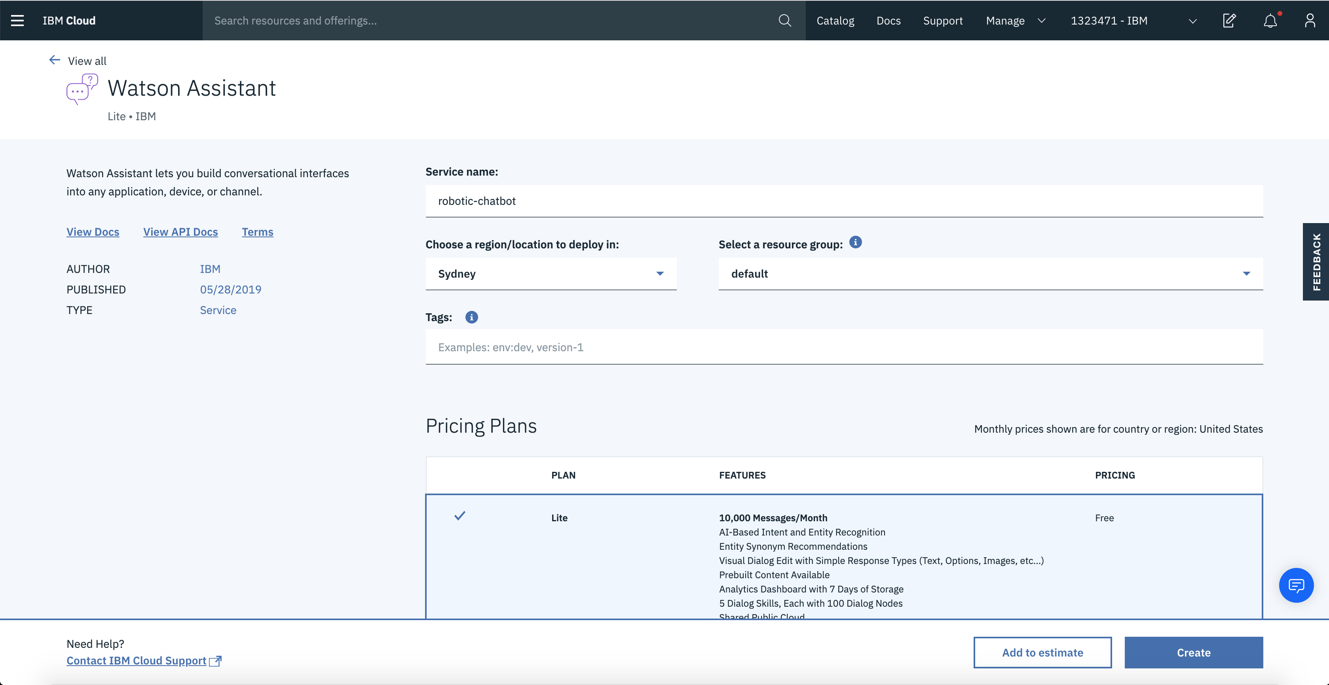The height and width of the screenshot is (685, 1329).
Task: Open the View API Docs link
Action: [x=180, y=232]
